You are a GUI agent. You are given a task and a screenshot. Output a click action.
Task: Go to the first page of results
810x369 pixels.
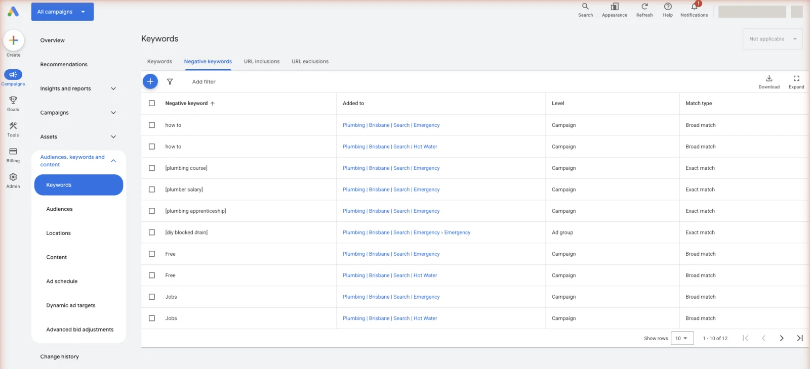[x=745, y=338]
